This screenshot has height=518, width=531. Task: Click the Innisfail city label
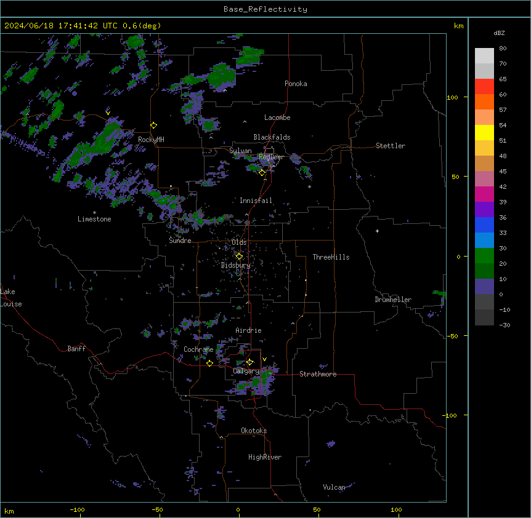[256, 201]
